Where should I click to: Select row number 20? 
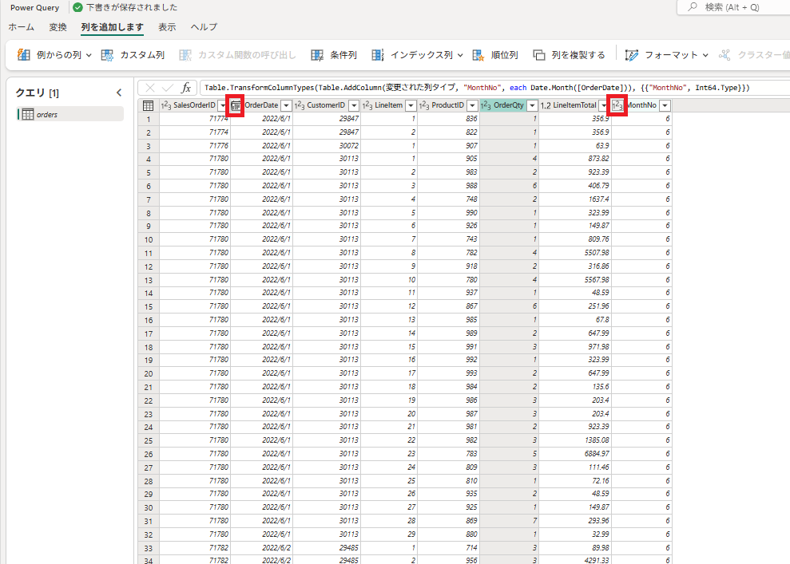click(148, 374)
